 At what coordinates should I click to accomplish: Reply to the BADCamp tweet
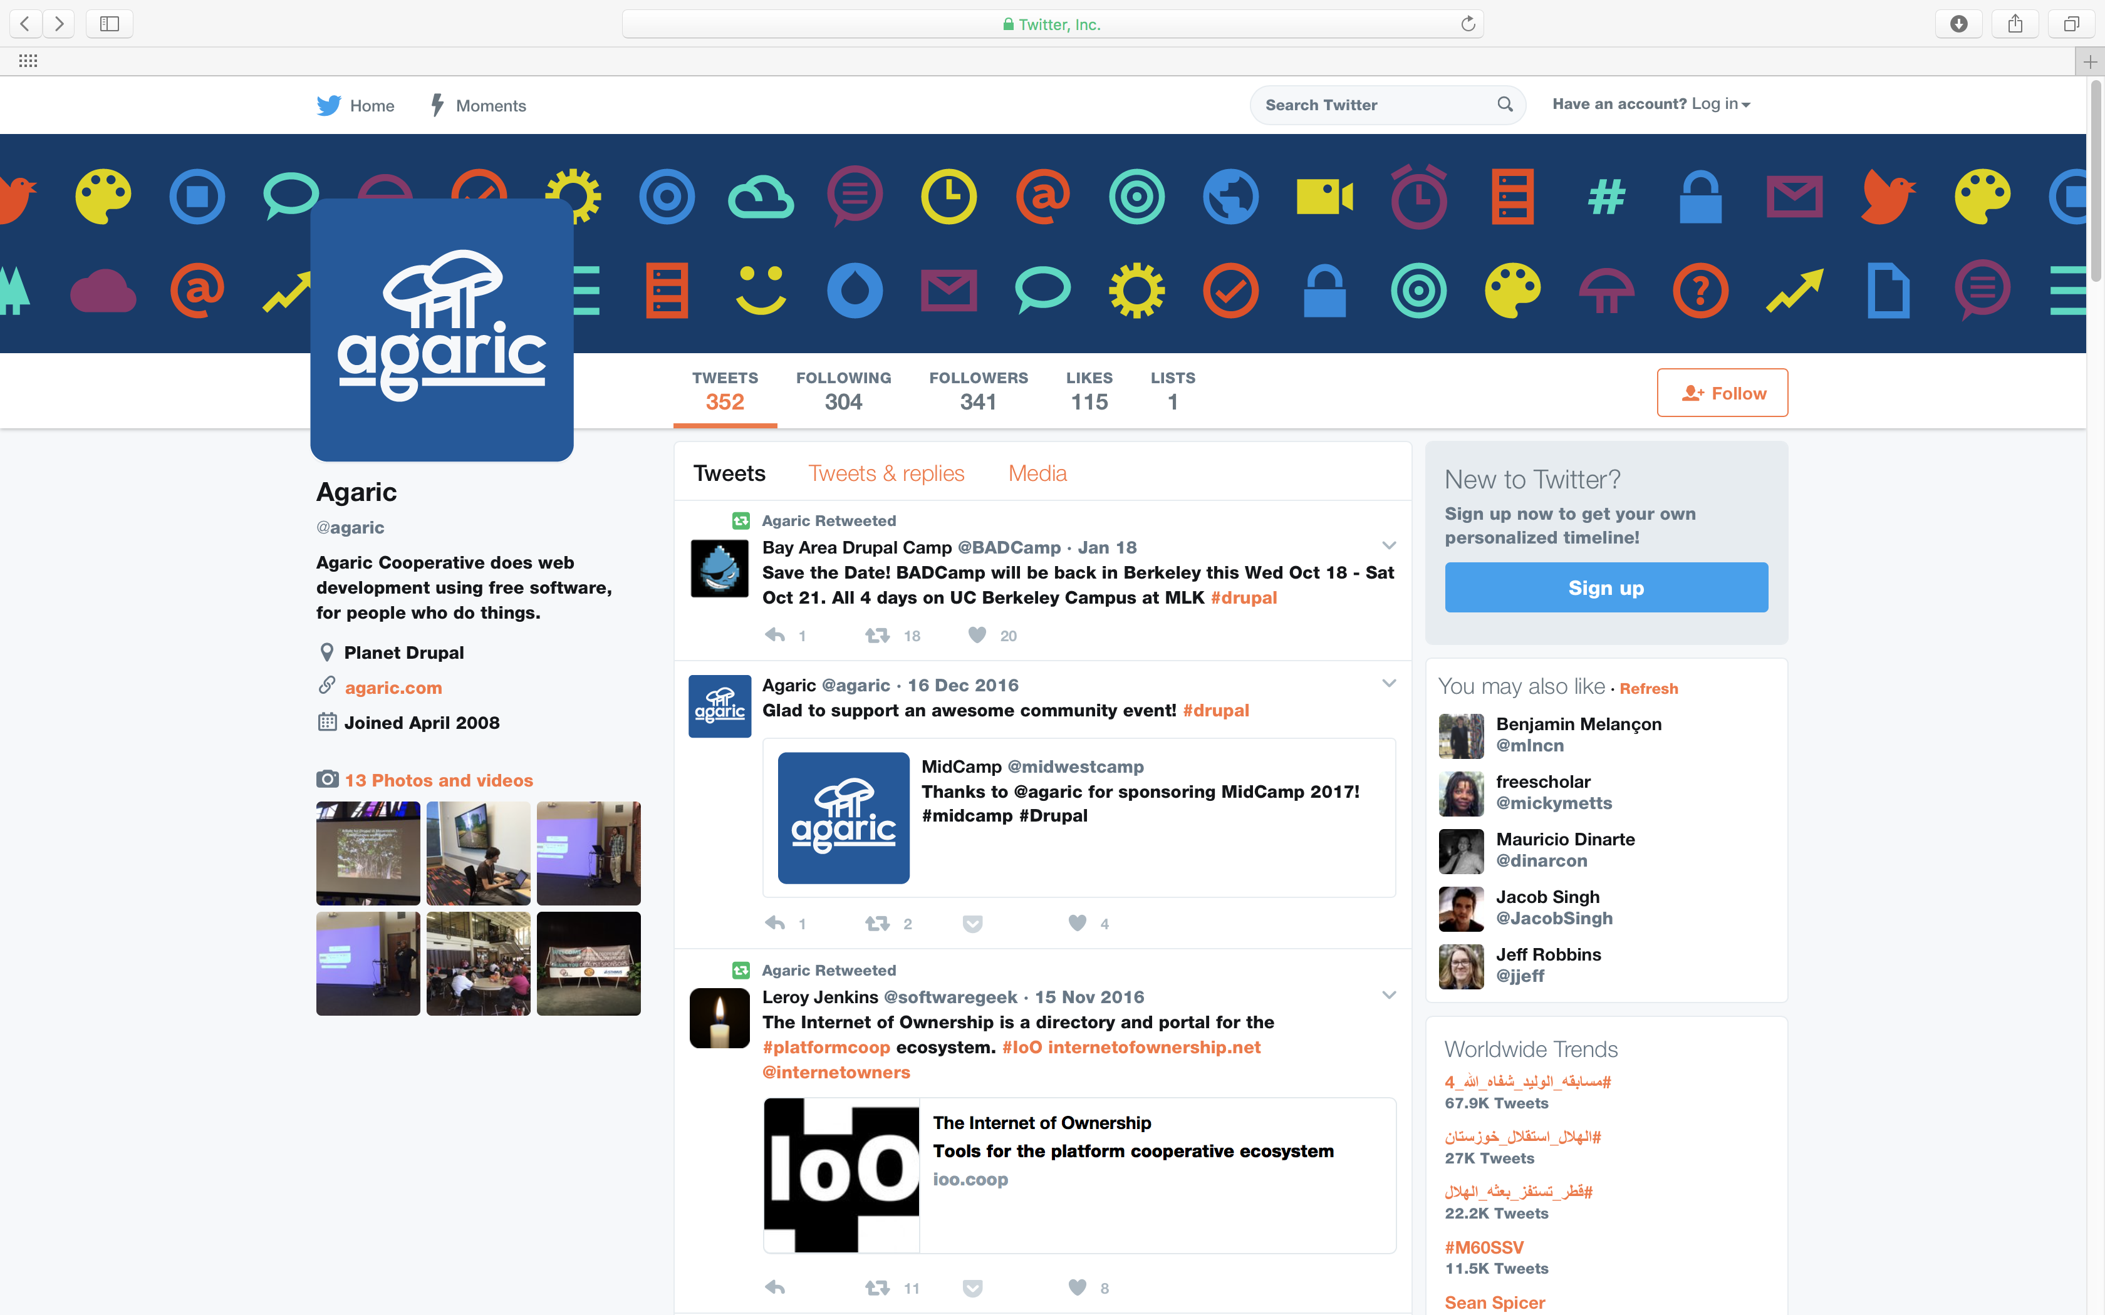tap(775, 636)
